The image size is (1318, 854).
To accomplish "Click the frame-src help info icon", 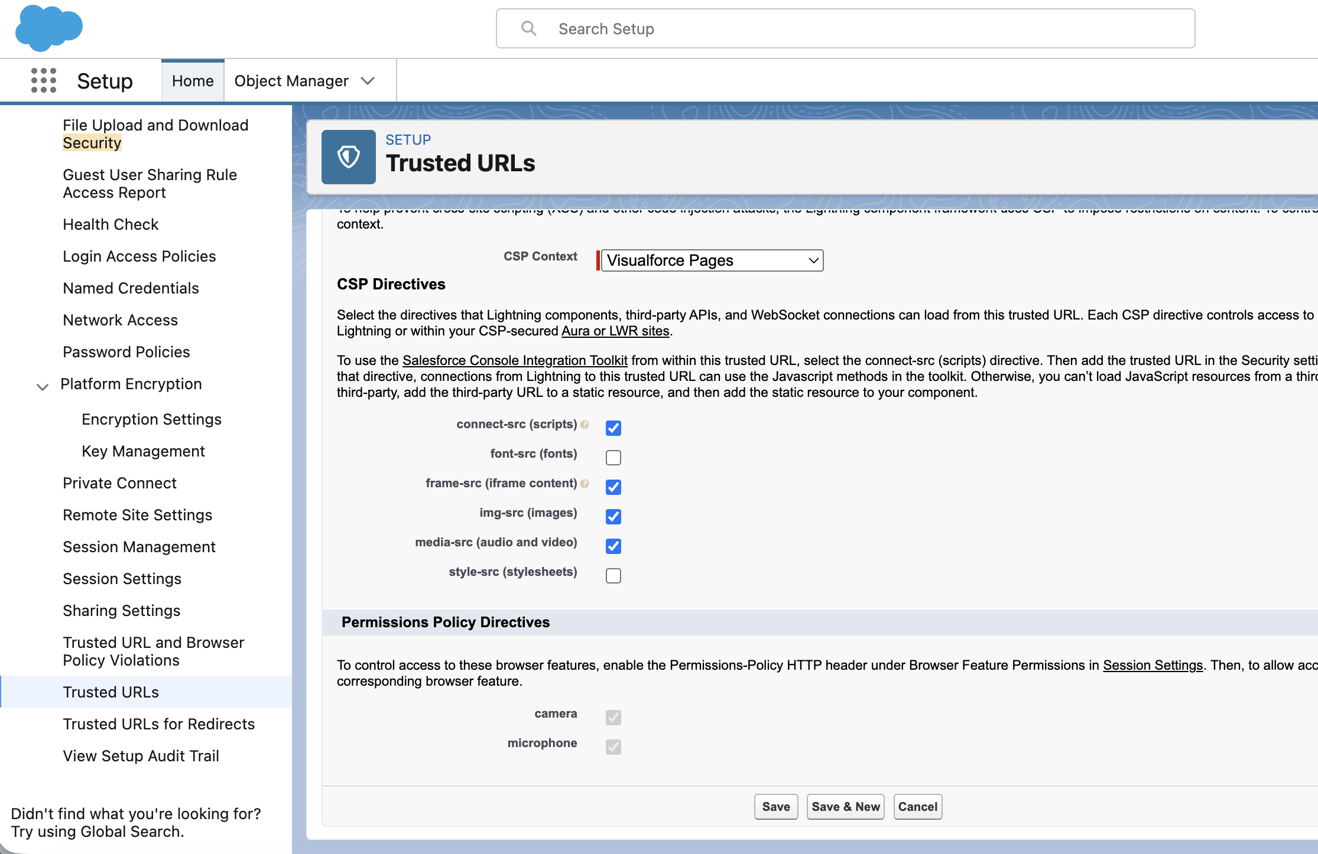I will coord(585,483).
